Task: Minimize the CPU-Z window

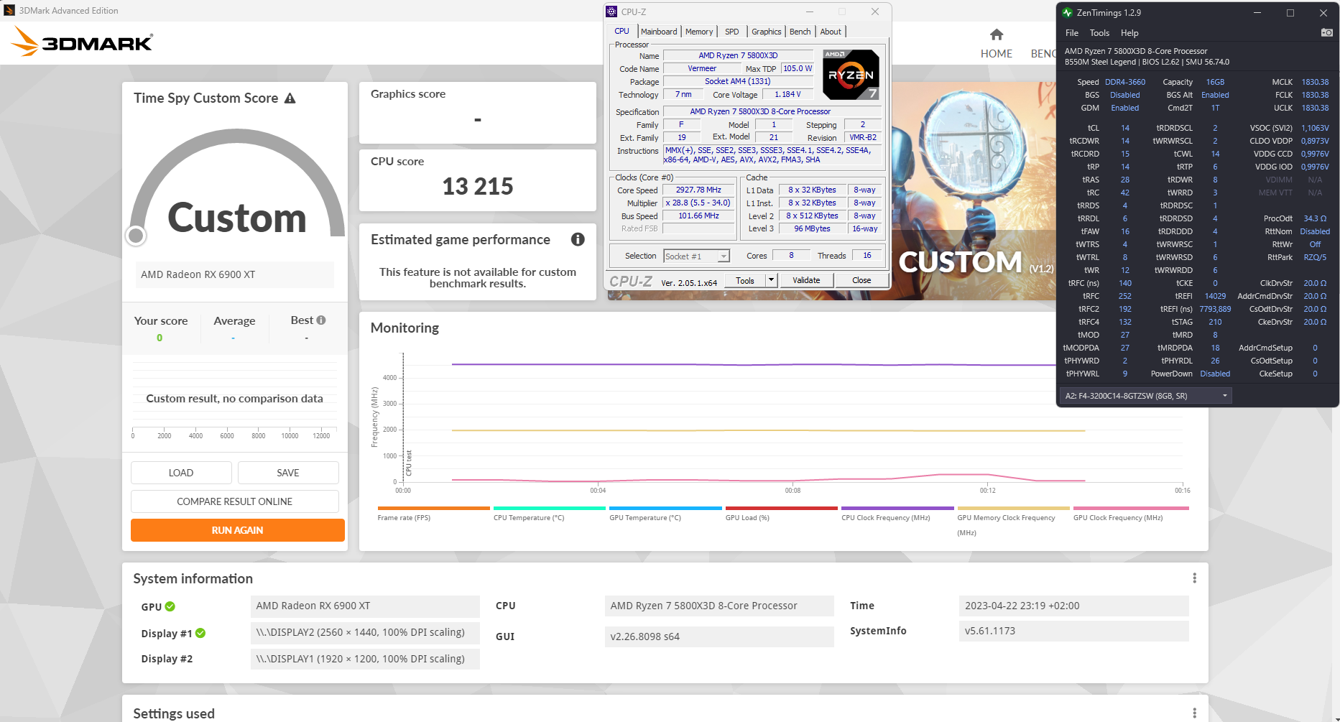Action: [x=810, y=11]
